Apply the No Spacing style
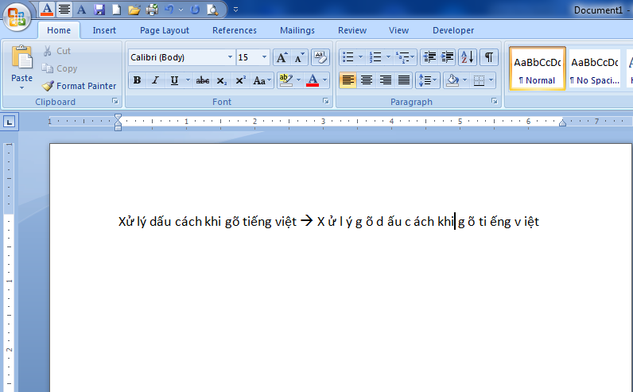 (594, 68)
